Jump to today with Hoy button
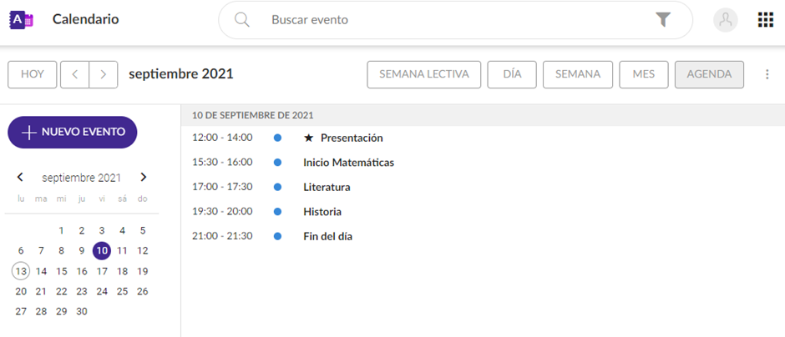 click(33, 74)
